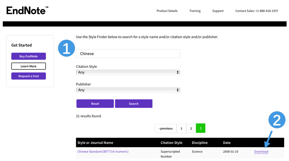Image resolution: width=289 pixels, height=161 pixels.
Task: Expand the Citation Style dropdown
Action: click(128, 72)
